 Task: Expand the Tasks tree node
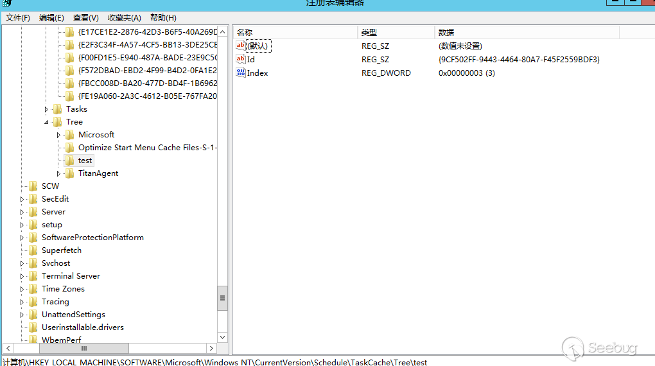[46, 109]
